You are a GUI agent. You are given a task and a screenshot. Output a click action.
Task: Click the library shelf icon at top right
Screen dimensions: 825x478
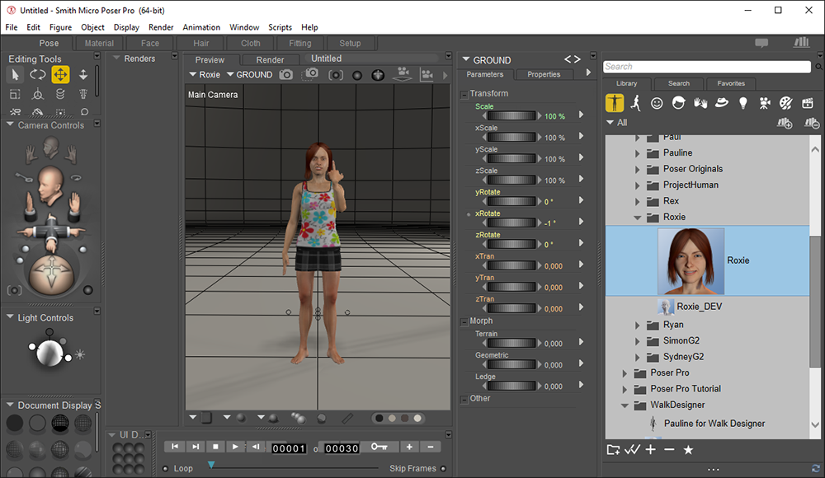pos(801,43)
